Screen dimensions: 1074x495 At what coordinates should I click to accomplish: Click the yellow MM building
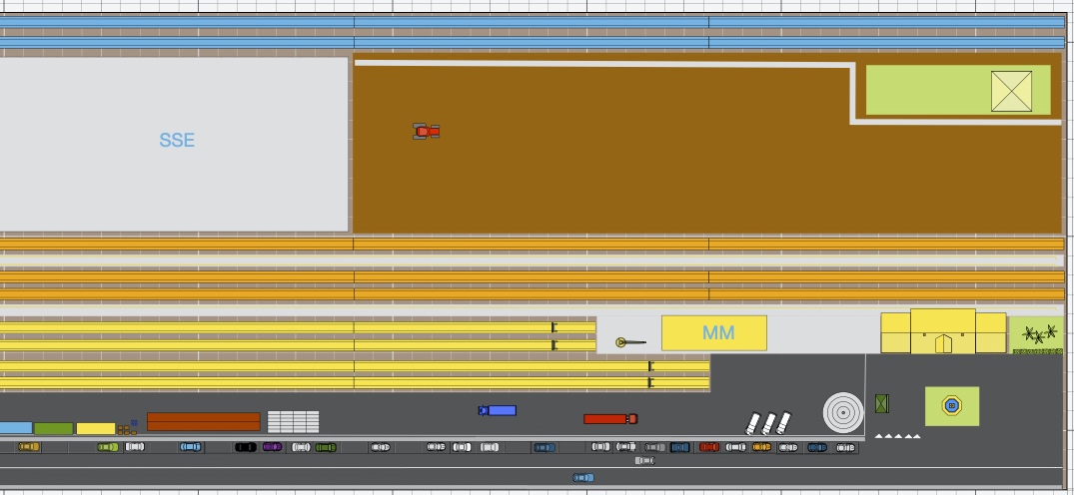pos(714,333)
